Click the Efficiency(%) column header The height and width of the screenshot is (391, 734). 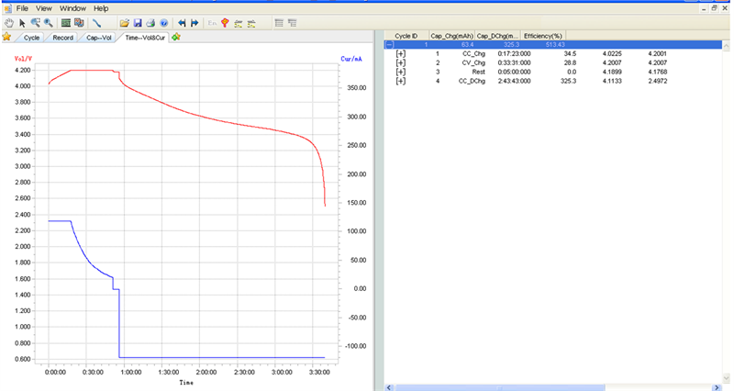[x=542, y=36]
